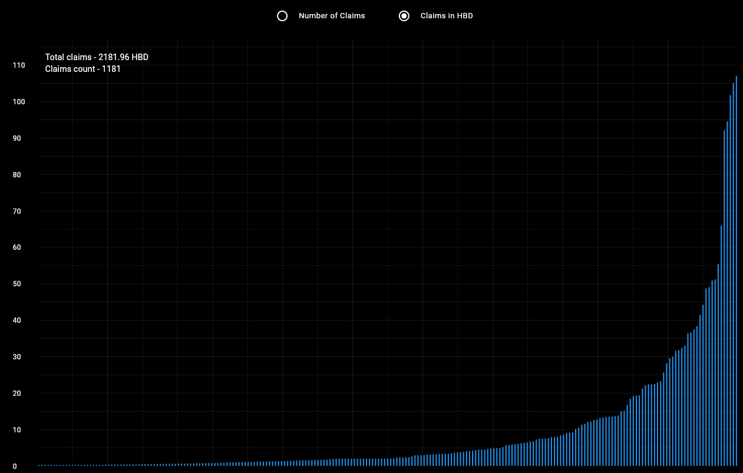Viewport: 743px width, 473px height.
Task: Select the Claims in HBD radio button
Action: coord(404,16)
